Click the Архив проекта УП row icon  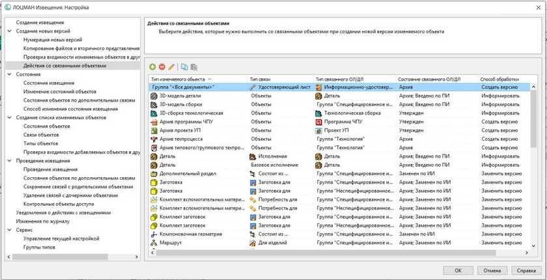pyautogui.click(x=154, y=130)
